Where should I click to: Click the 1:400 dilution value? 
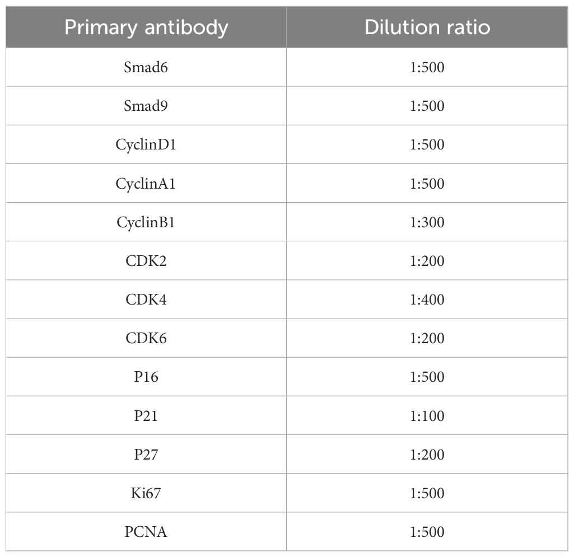(x=427, y=299)
